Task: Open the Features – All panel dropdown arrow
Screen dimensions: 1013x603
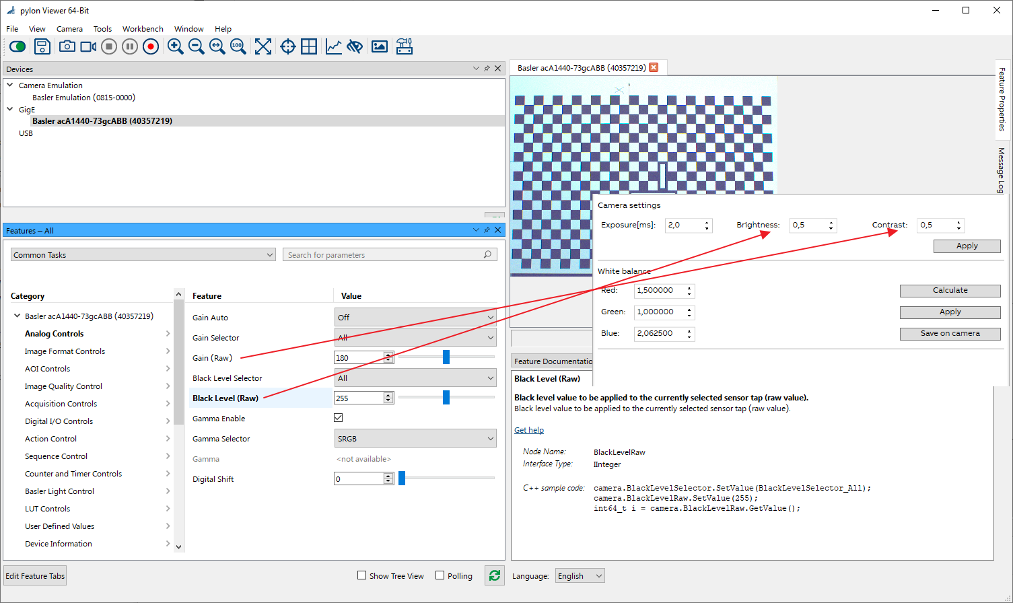Action: pos(476,230)
